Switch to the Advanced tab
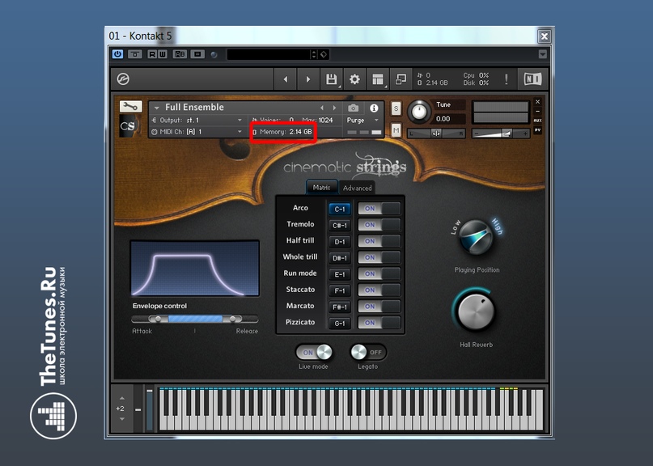The width and height of the screenshot is (653, 466). (358, 188)
